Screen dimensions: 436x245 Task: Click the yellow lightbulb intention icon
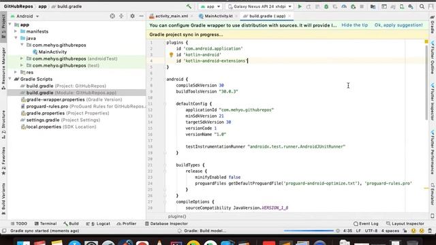171,54
